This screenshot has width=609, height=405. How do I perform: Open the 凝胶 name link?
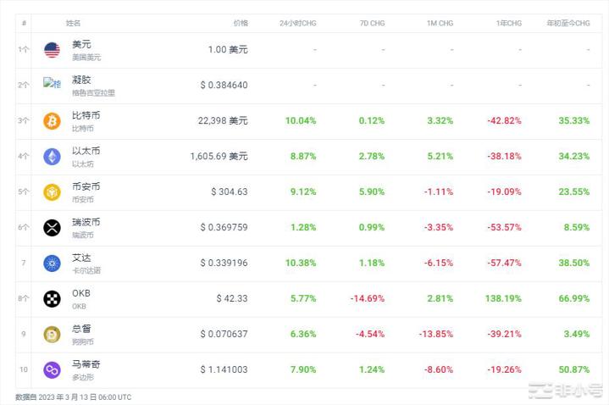click(81, 80)
